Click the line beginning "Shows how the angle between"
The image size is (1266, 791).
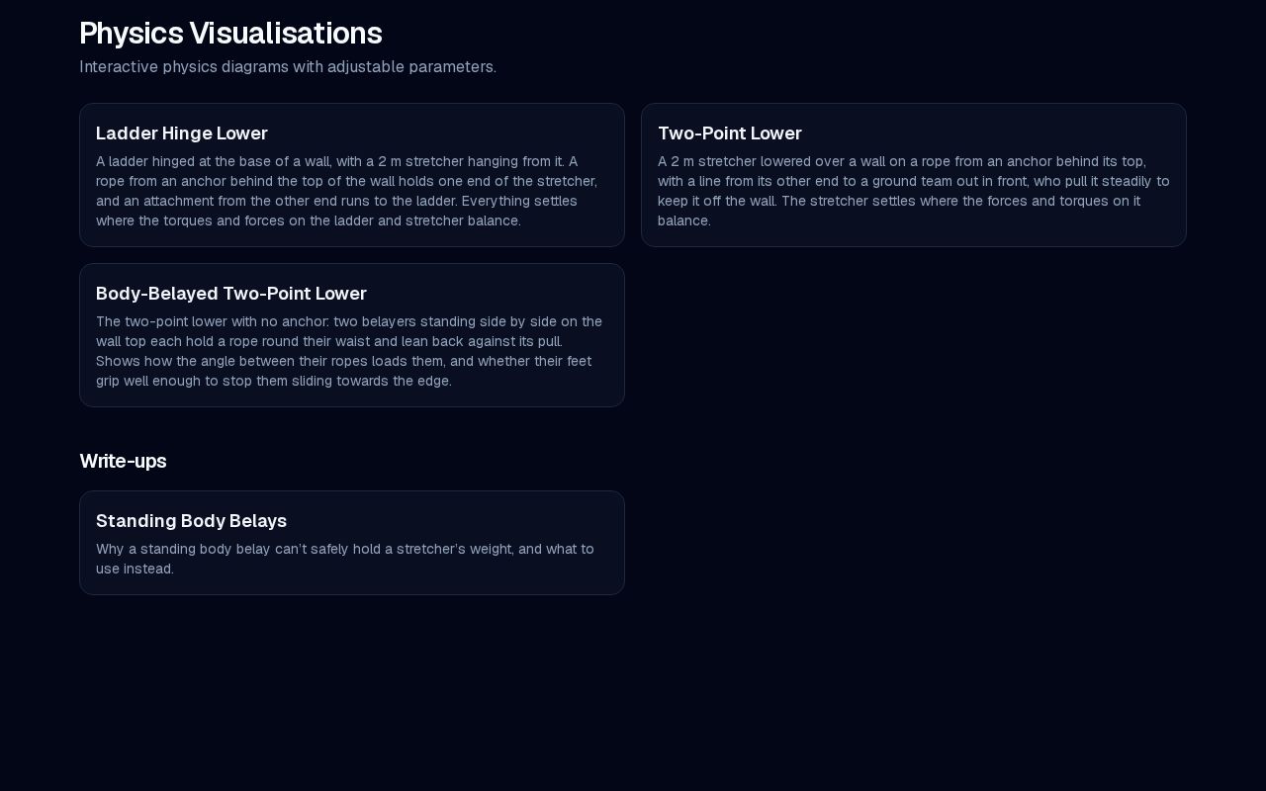[x=343, y=361]
